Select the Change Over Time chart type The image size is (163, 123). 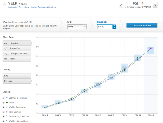click(x=17, y=54)
